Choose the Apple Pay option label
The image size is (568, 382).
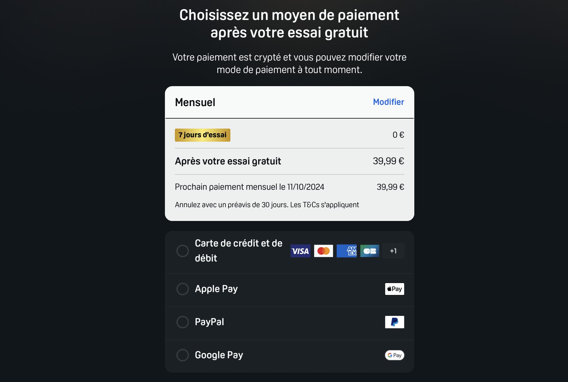[216, 289]
